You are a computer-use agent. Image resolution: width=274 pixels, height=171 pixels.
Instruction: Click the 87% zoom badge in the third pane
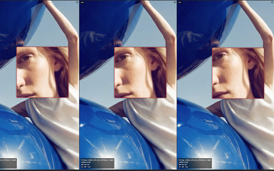pos(180,2)
